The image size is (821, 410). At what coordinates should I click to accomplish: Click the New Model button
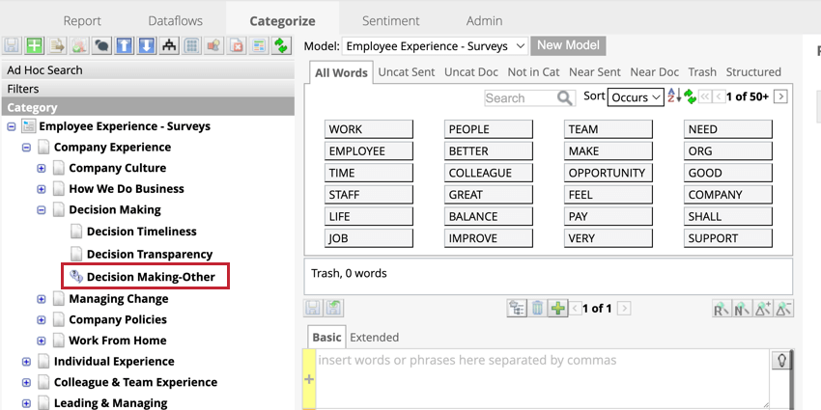pos(568,45)
